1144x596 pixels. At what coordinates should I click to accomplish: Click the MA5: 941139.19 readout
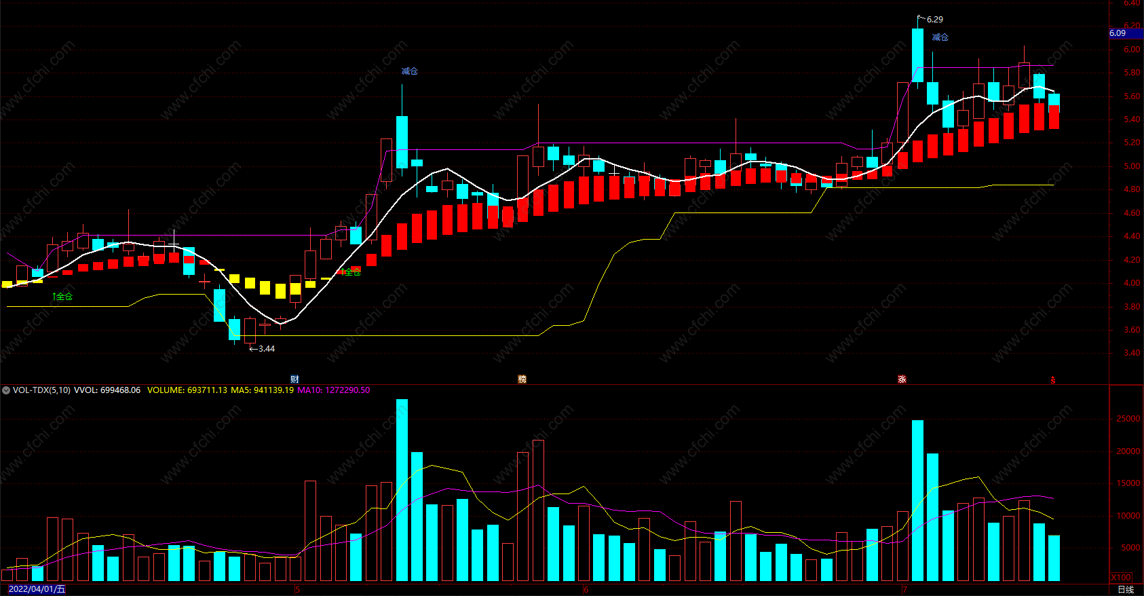(263, 390)
